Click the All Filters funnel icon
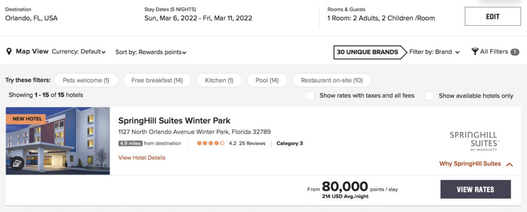The image size is (527, 212). pyautogui.click(x=475, y=51)
